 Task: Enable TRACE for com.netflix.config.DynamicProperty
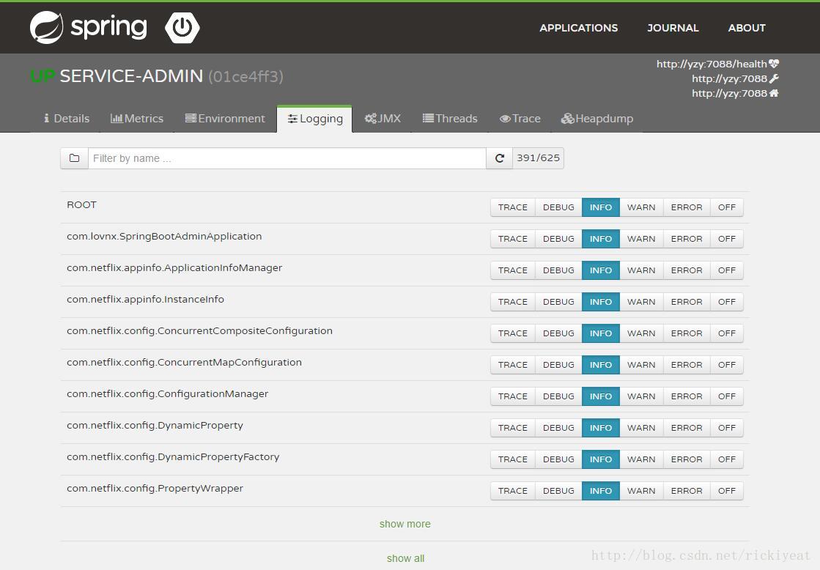click(x=512, y=427)
